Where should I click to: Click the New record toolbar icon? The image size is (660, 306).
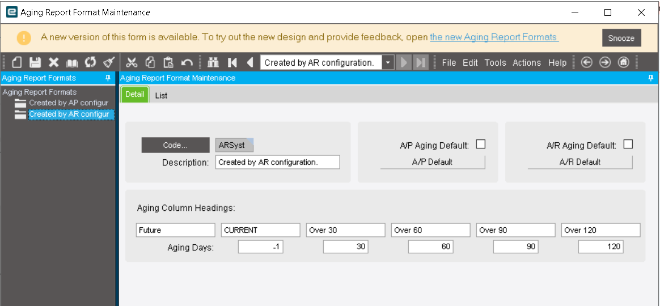tap(18, 62)
